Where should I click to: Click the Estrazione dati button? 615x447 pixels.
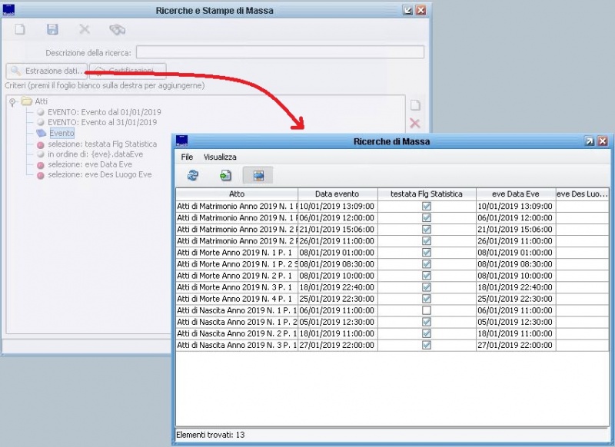[47, 71]
